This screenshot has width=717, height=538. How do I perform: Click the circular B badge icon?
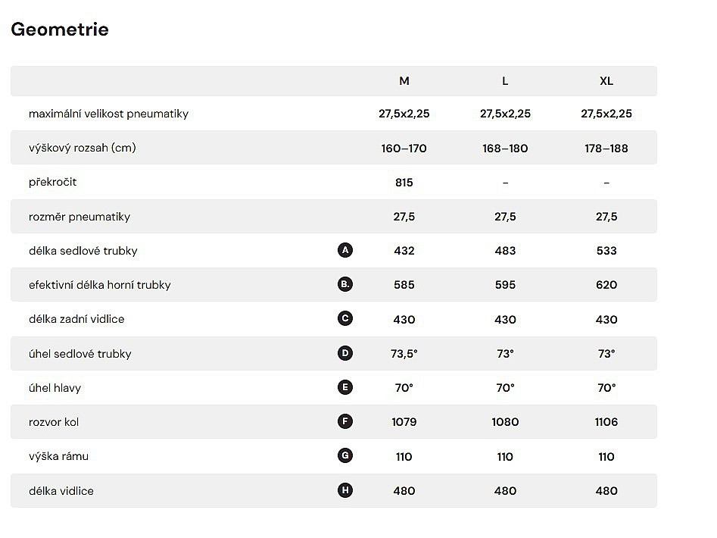click(x=345, y=285)
